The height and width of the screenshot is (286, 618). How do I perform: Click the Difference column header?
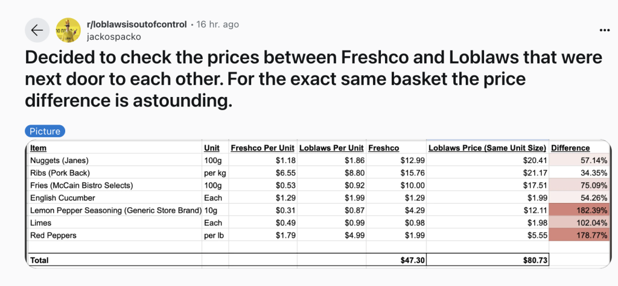[570, 148]
